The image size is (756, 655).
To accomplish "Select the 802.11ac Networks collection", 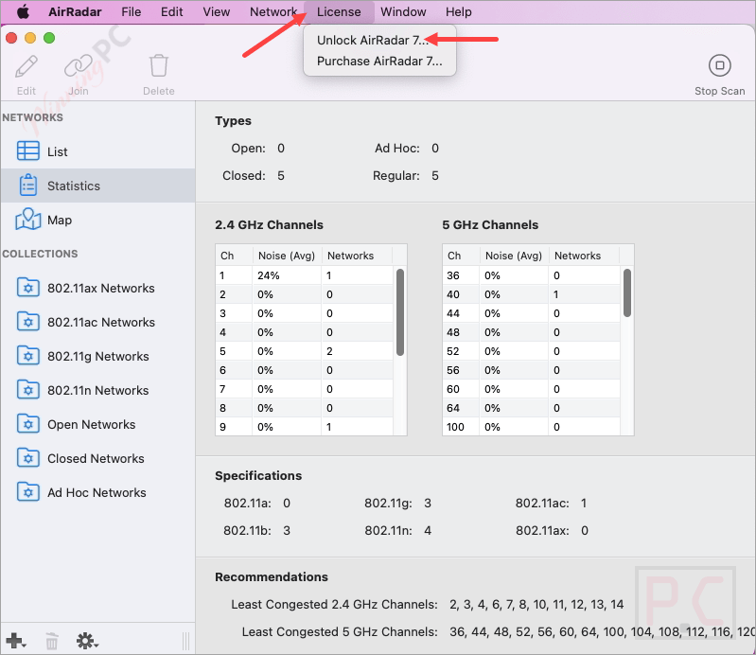I will 97,322.
